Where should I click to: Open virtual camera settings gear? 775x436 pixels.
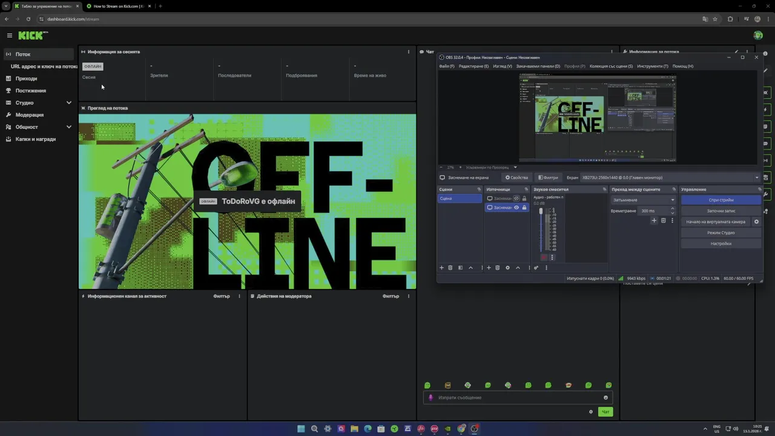click(x=756, y=222)
